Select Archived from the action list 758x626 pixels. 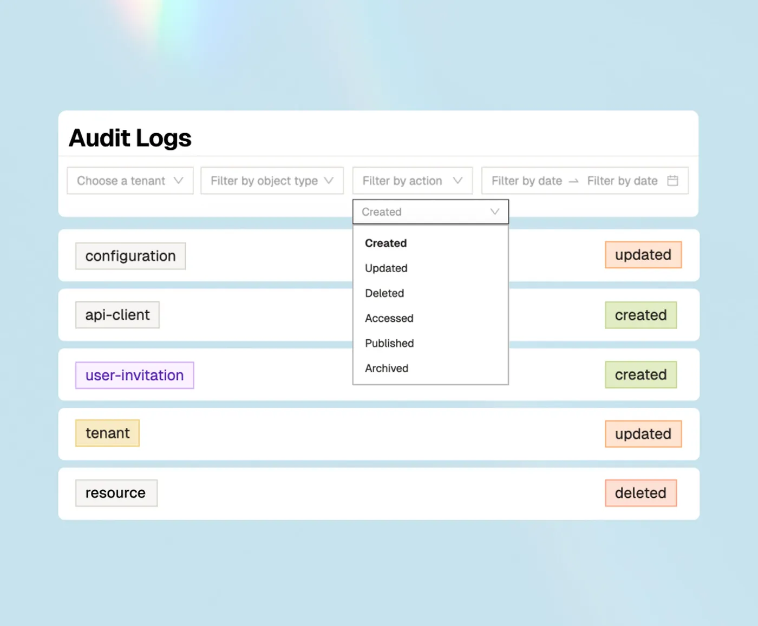386,368
